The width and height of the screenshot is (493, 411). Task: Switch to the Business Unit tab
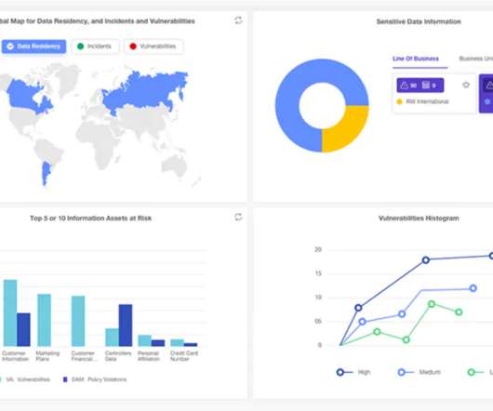pos(476,59)
